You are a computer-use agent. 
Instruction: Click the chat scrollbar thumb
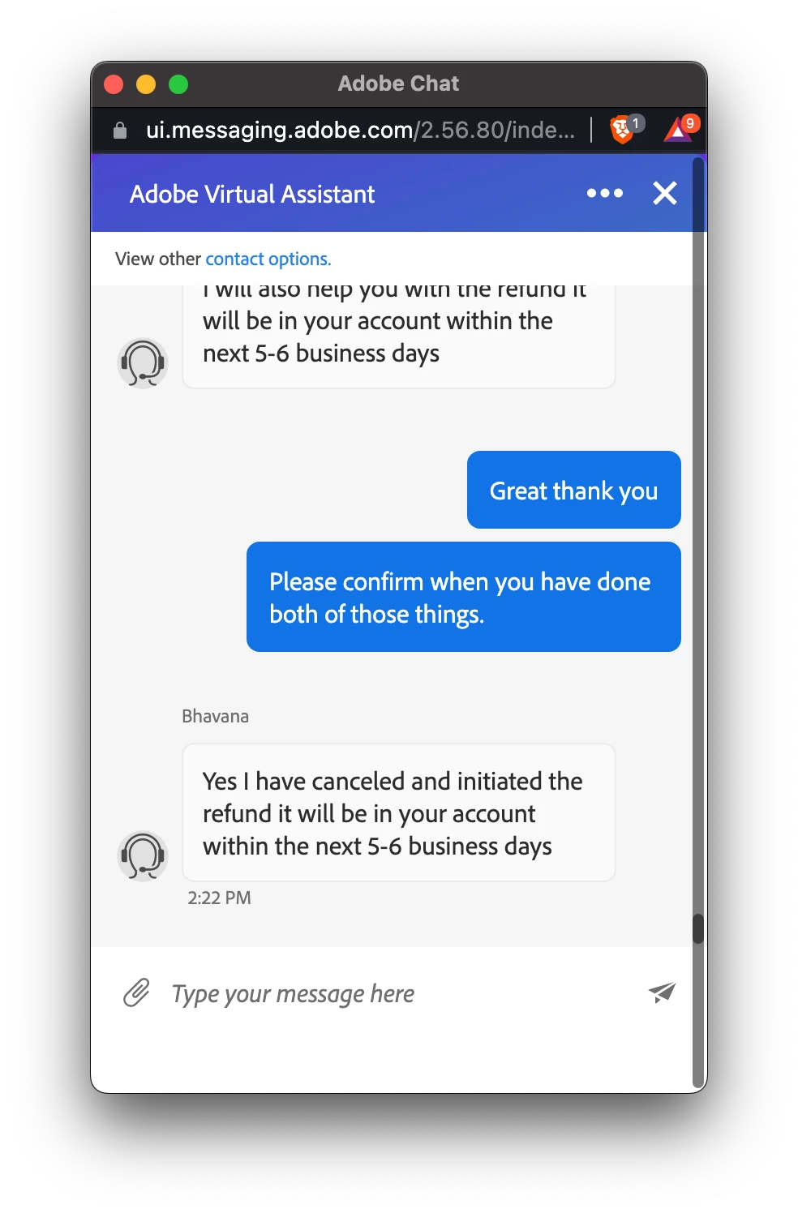(698, 929)
